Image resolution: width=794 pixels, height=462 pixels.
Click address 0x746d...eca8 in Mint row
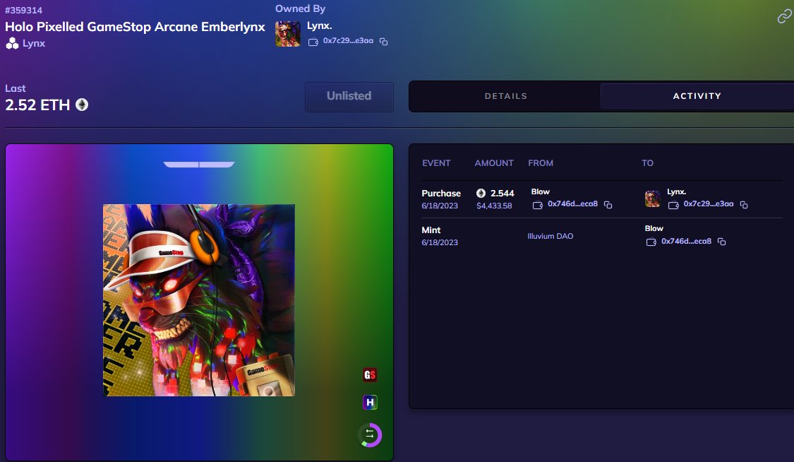pos(686,241)
